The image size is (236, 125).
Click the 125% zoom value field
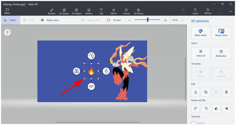coord(174,20)
